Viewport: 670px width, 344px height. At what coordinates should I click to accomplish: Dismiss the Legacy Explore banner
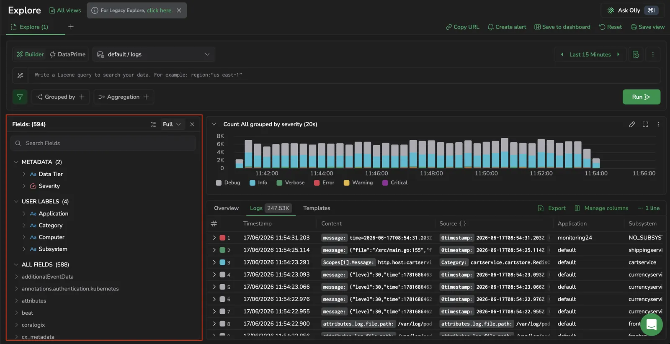click(179, 10)
